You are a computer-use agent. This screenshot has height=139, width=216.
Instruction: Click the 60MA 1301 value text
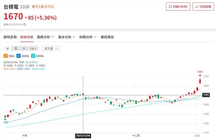click(x=38, y=69)
